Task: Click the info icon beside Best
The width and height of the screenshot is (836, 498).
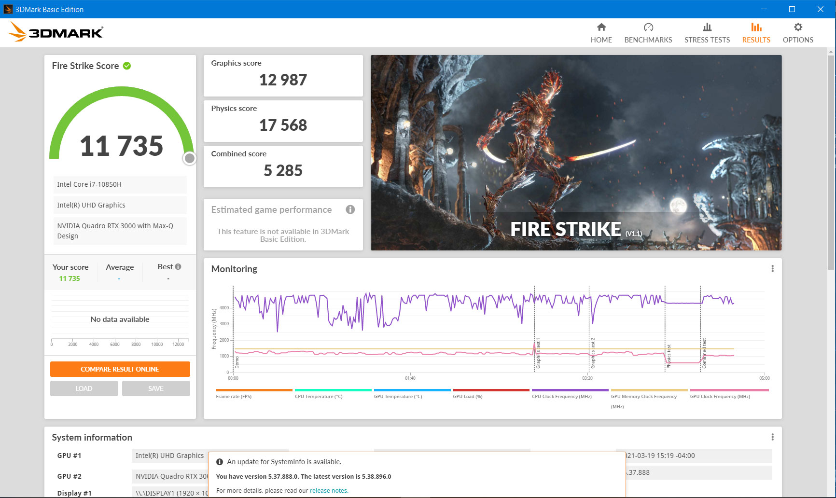Action: tap(178, 266)
